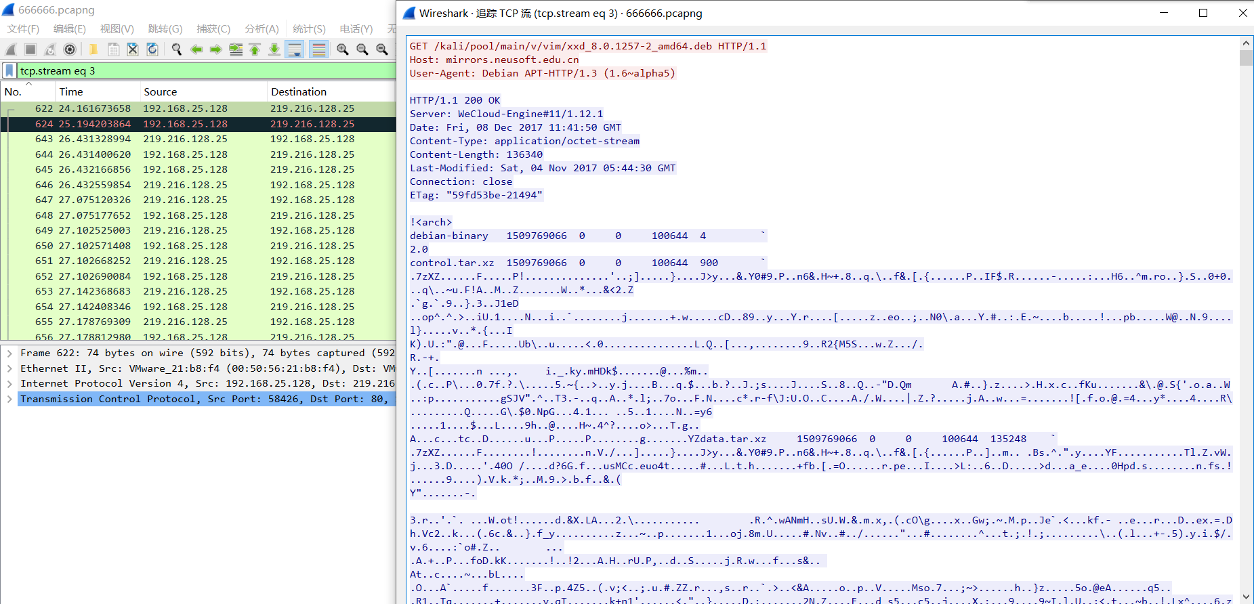Maximize the Follow TCP Stream window

(1203, 13)
